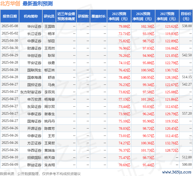Click researcher name 陈蓉芳
The width and height of the screenshot is (193, 176).
(x=49, y=128)
